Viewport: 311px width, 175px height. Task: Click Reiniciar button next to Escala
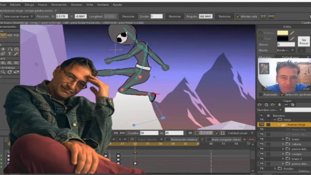tap(175, 17)
